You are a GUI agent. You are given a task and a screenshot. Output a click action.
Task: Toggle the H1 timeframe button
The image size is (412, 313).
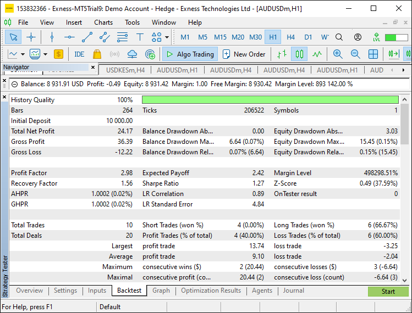point(273,37)
